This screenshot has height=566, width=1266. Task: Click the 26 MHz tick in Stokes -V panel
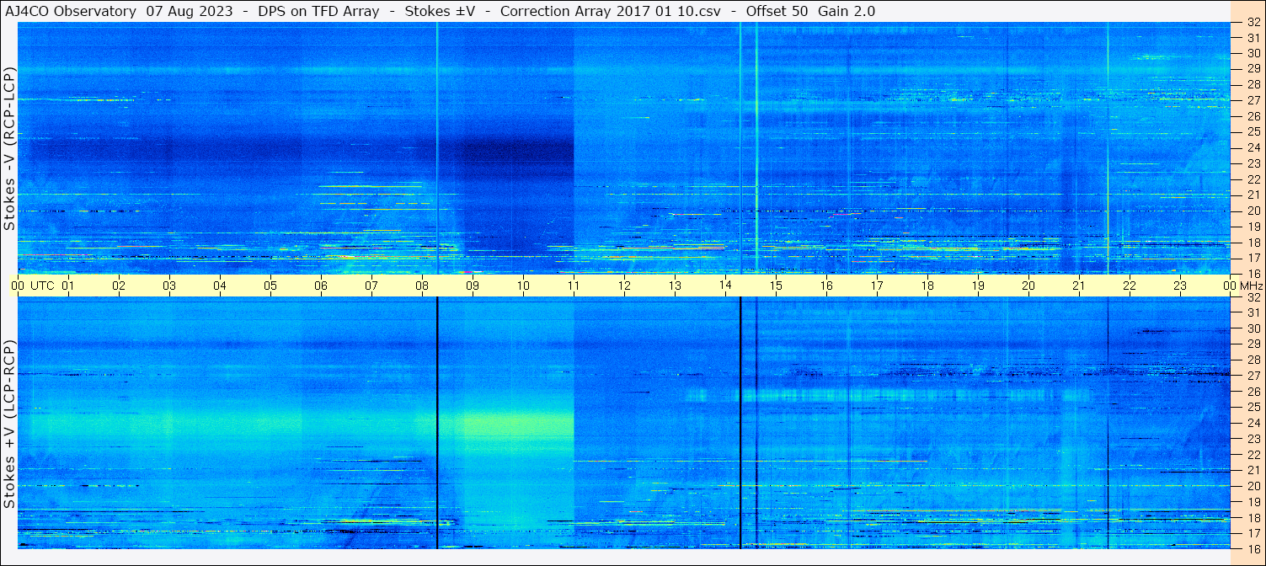pos(1253,115)
